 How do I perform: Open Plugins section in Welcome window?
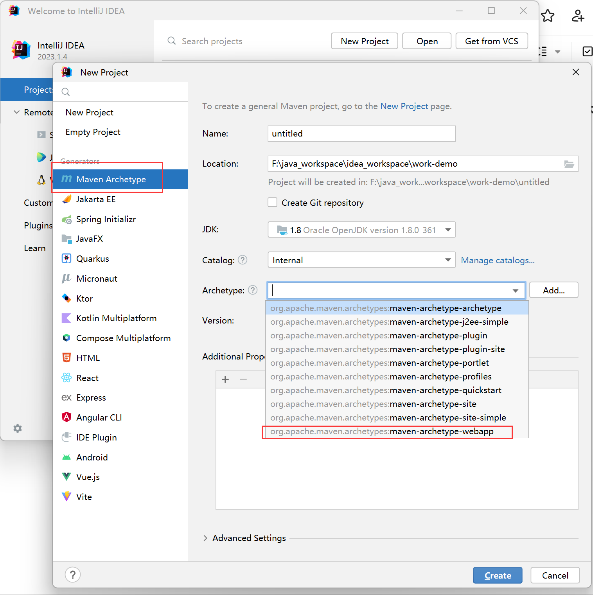[38, 226]
